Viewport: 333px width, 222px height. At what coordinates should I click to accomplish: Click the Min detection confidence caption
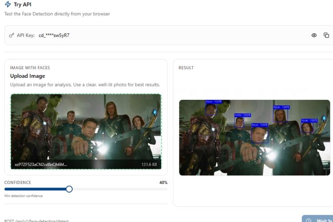pos(24,196)
